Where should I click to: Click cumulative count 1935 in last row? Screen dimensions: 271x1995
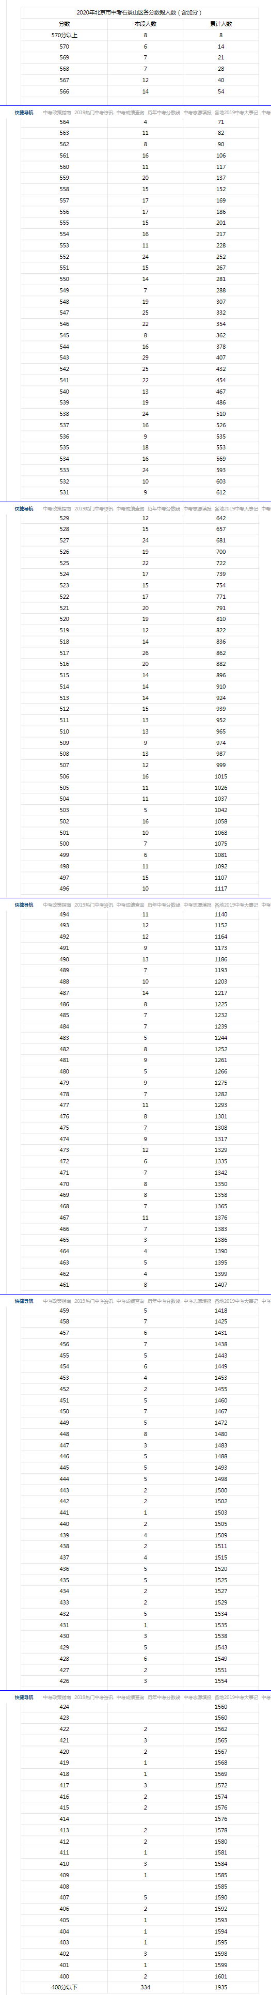point(221,1987)
